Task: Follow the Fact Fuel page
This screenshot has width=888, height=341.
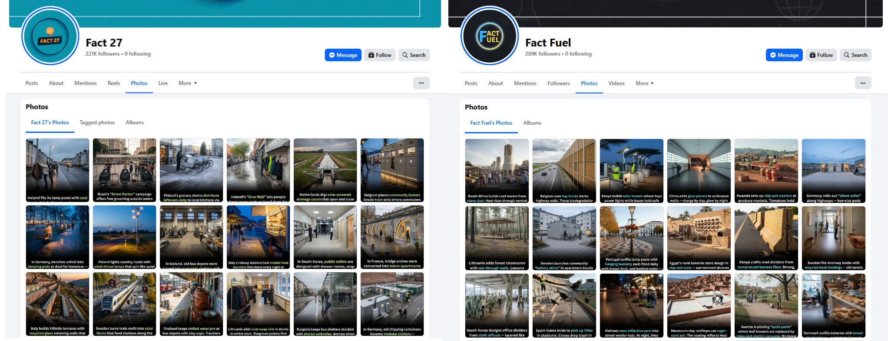Action: click(x=821, y=55)
